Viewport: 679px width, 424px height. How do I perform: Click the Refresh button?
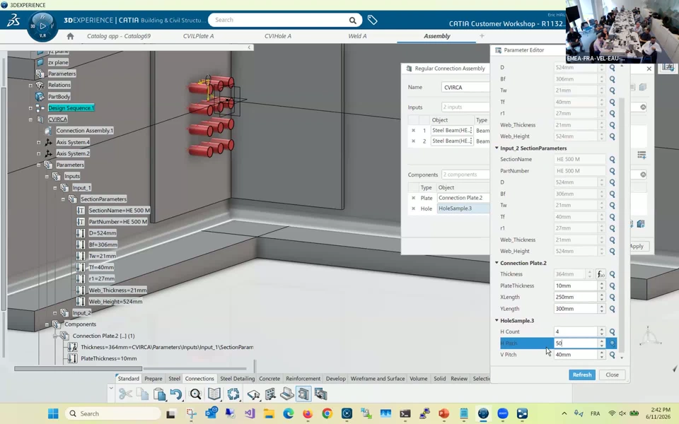click(582, 375)
